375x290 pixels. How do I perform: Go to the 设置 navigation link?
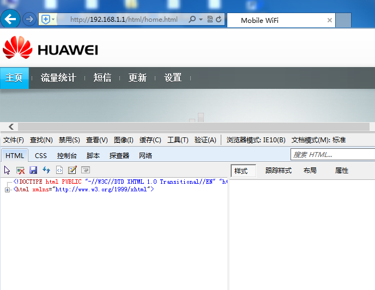(x=173, y=78)
